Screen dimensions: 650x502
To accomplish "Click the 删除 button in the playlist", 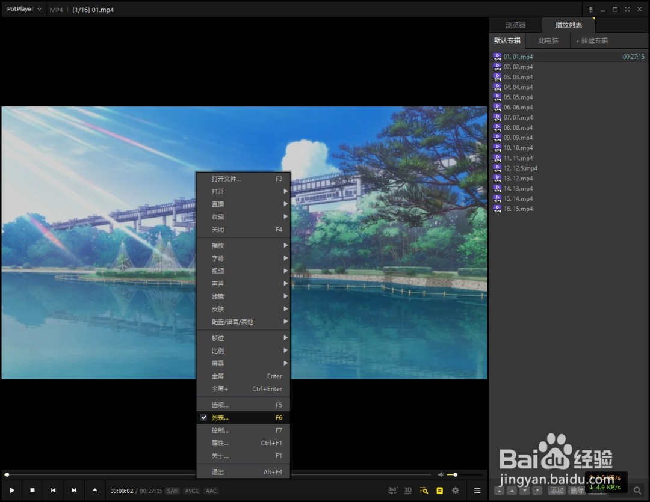I will coord(577,491).
